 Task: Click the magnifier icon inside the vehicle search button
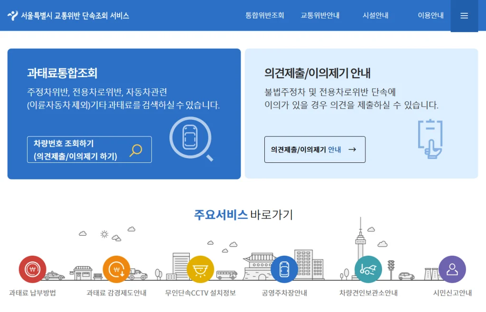coord(136,150)
